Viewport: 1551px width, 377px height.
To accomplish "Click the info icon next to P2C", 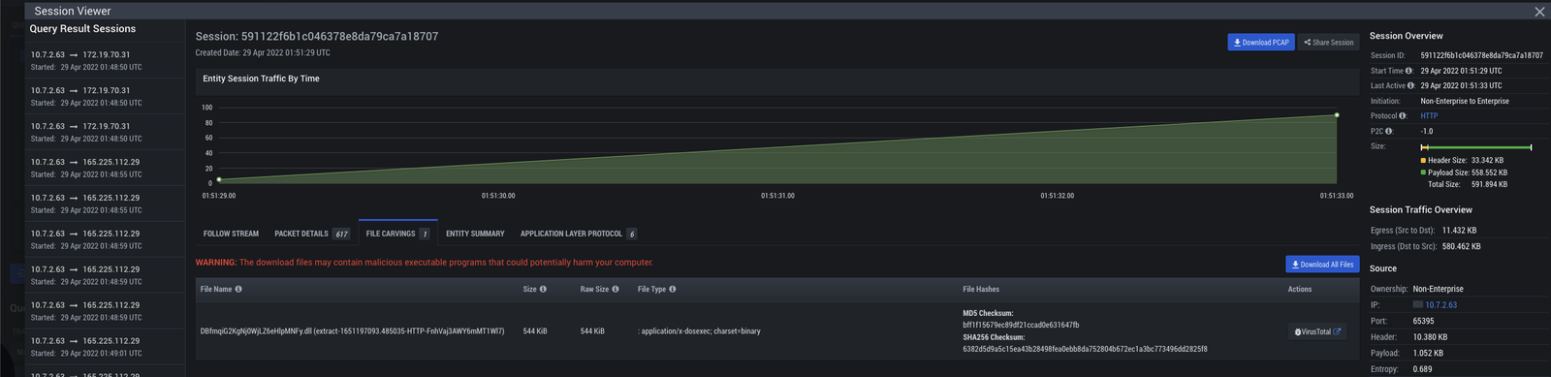I will point(1389,131).
